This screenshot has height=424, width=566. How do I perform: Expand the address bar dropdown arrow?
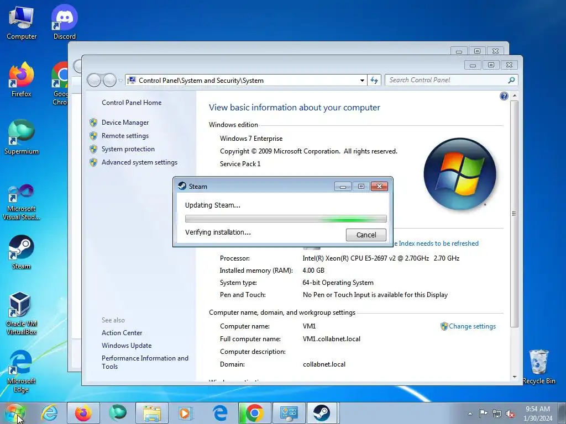click(x=362, y=81)
